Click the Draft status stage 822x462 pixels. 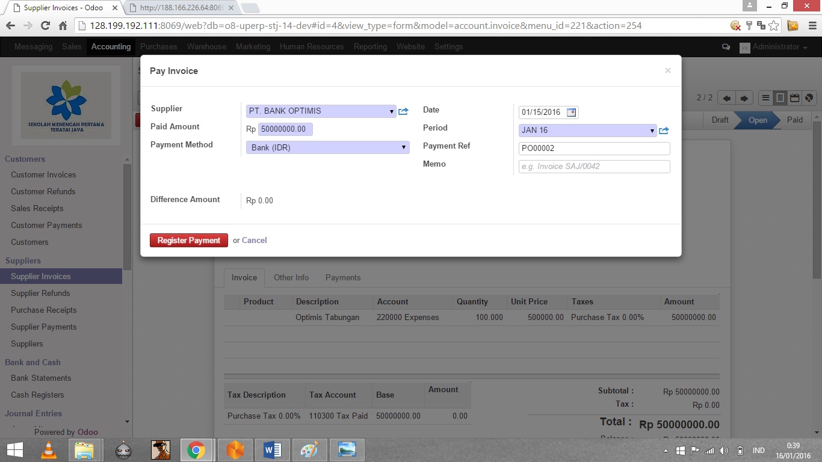click(720, 120)
